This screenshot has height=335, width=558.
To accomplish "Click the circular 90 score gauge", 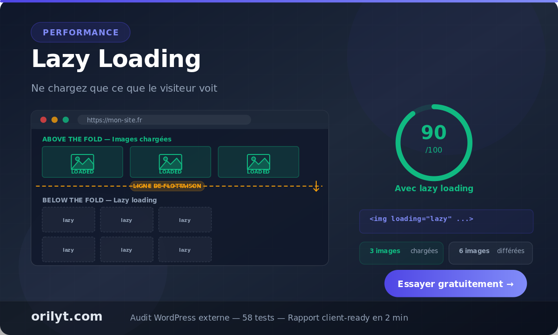I will coord(434,142).
